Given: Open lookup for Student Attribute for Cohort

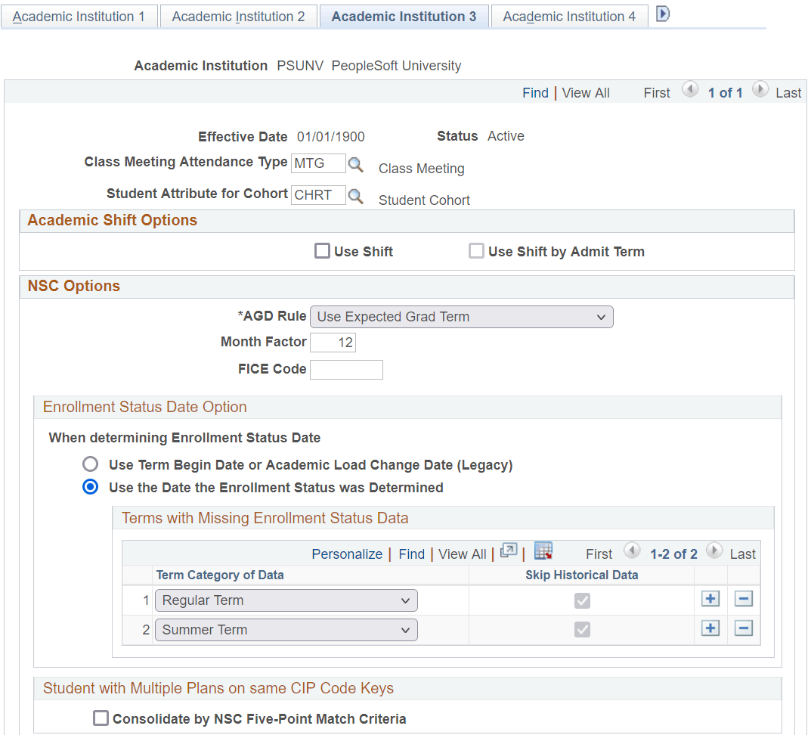Looking at the screenshot, I should click(355, 196).
